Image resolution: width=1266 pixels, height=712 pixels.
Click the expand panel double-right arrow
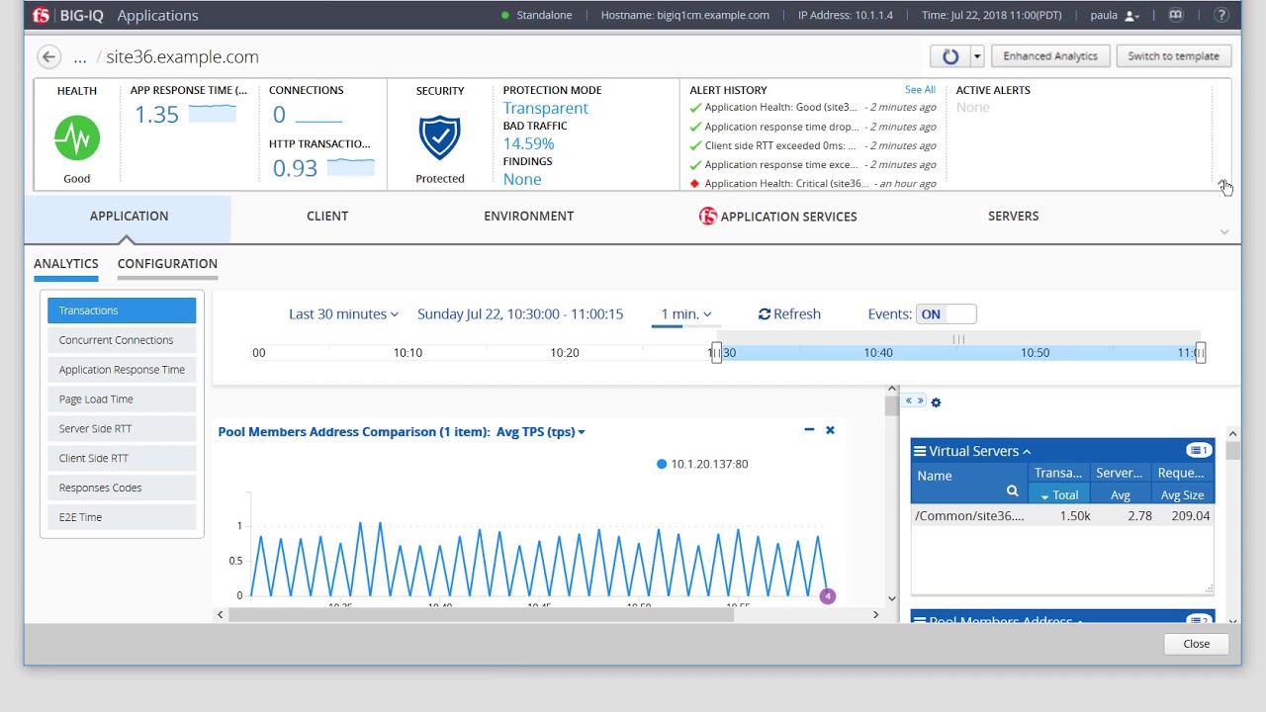[x=920, y=400]
